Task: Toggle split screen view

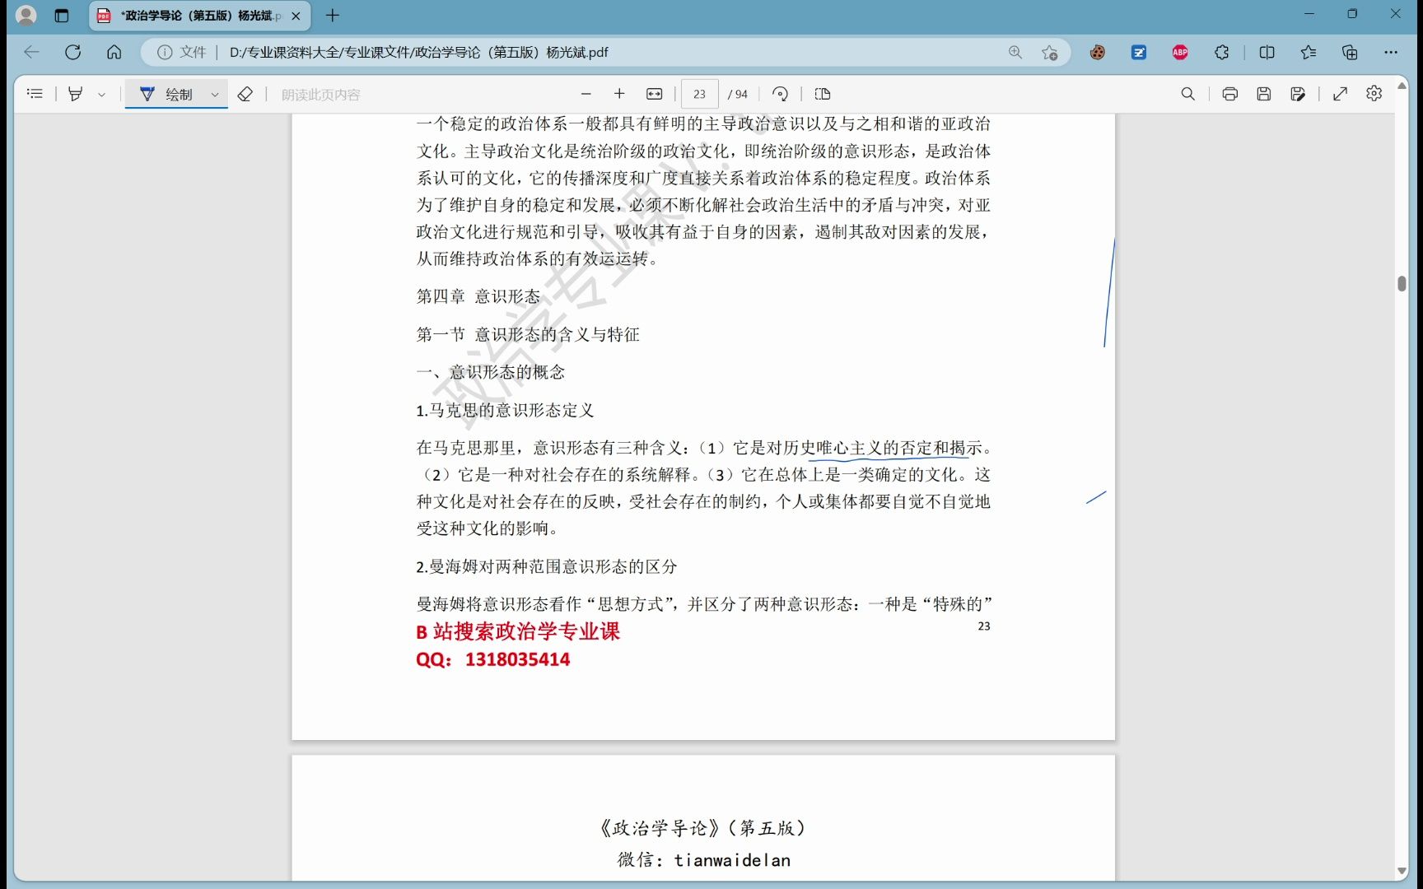Action: click(1267, 52)
